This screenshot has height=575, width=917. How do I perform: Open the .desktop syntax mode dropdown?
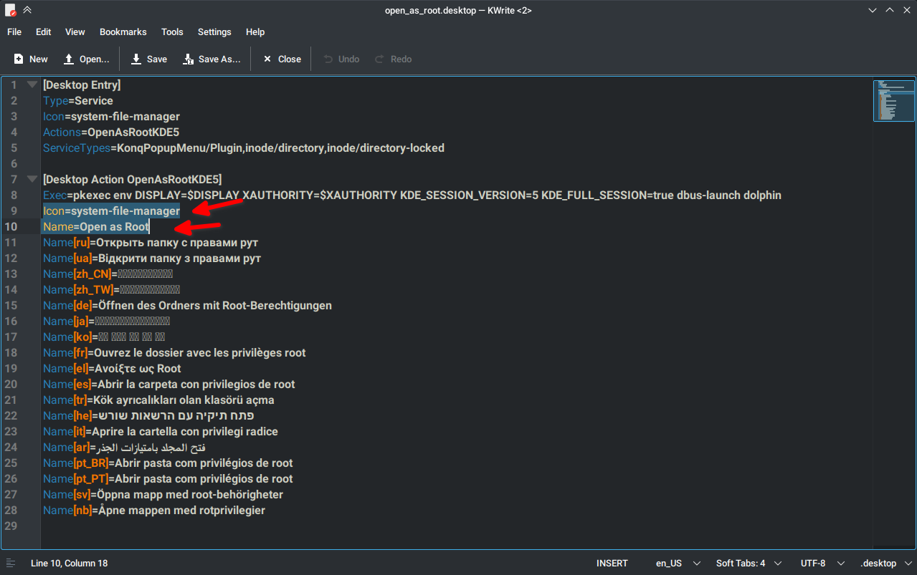pos(885,564)
